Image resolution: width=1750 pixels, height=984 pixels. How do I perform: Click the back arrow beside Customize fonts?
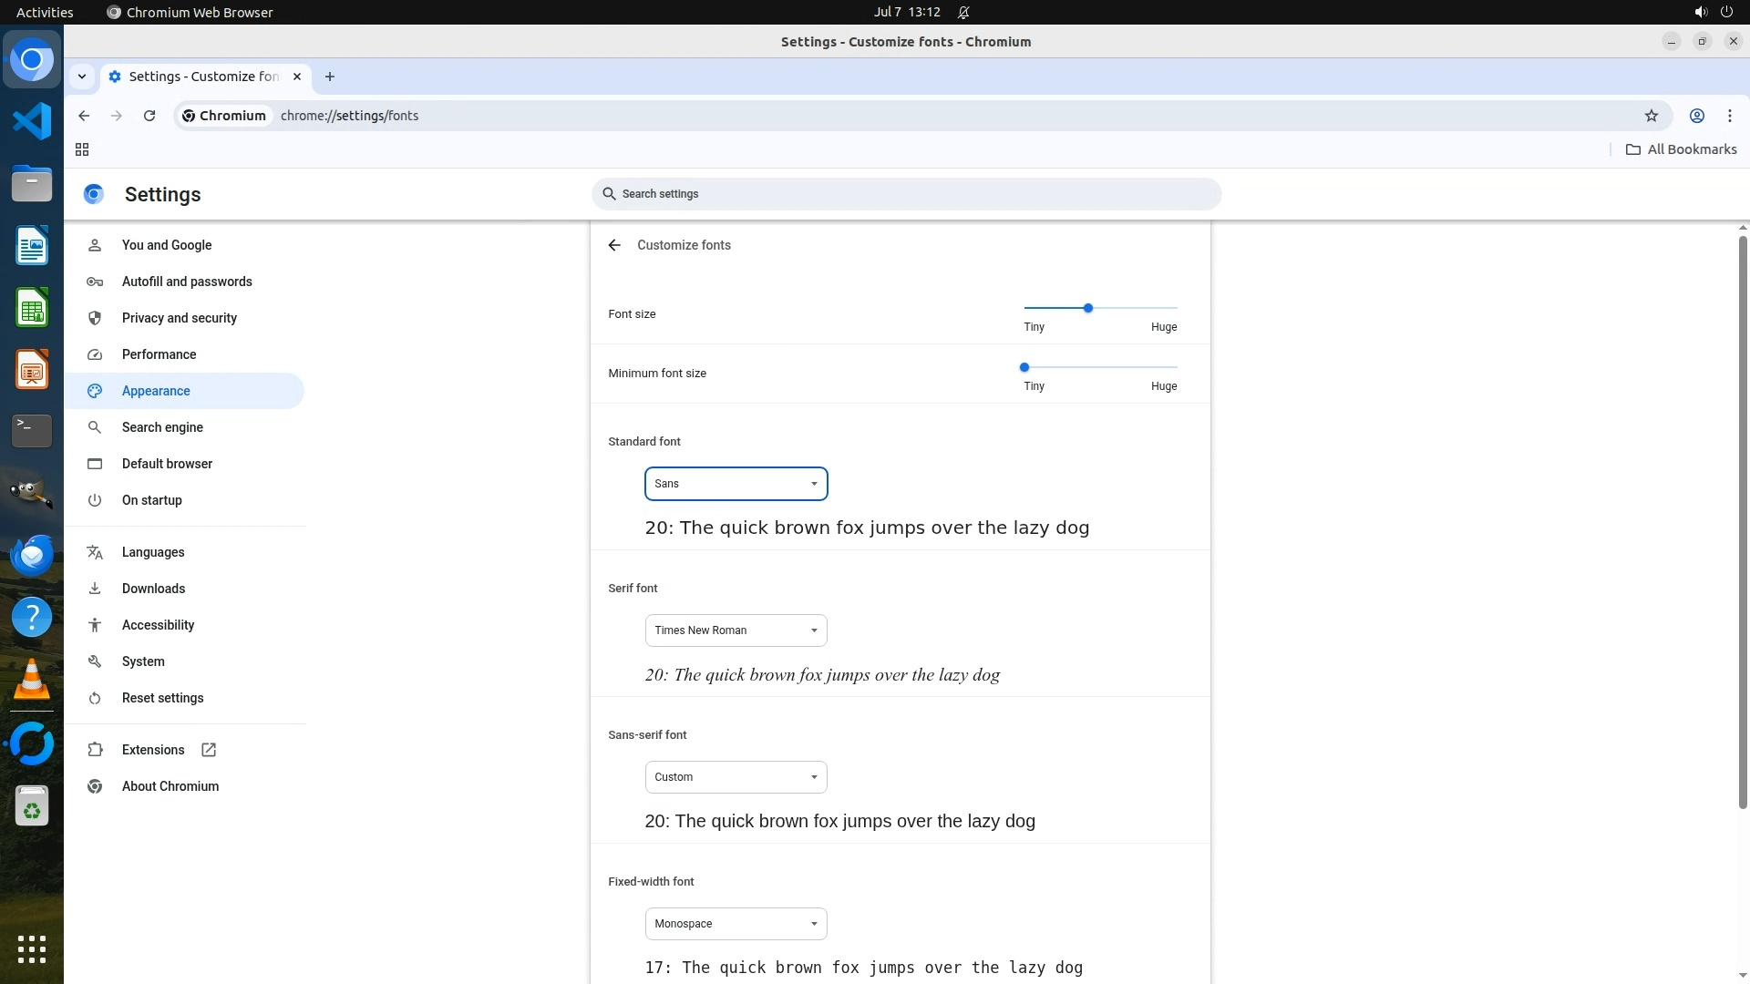pyautogui.click(x=614, y=245)
